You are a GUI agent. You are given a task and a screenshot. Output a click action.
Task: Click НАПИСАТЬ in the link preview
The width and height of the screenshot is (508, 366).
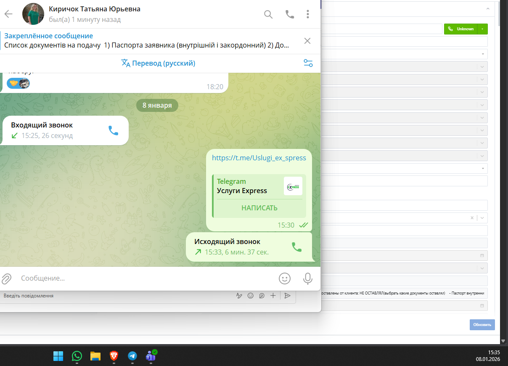259,208
